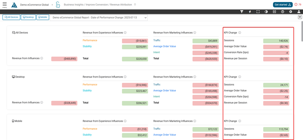Open Traffic link in Desktop card
Viewport: 303px width, 140px height.
(157, 85)
